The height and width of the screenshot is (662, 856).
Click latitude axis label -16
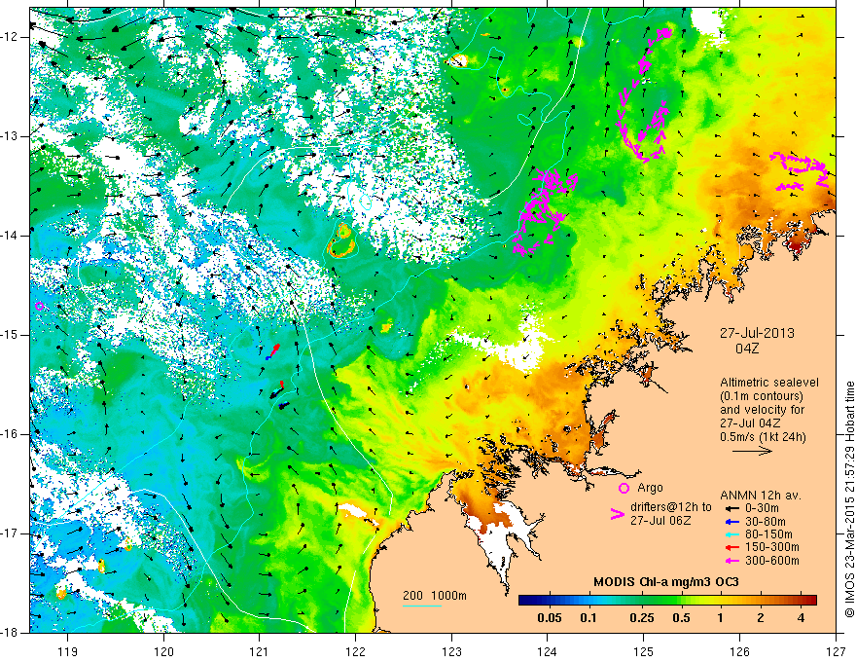(11, 434)
